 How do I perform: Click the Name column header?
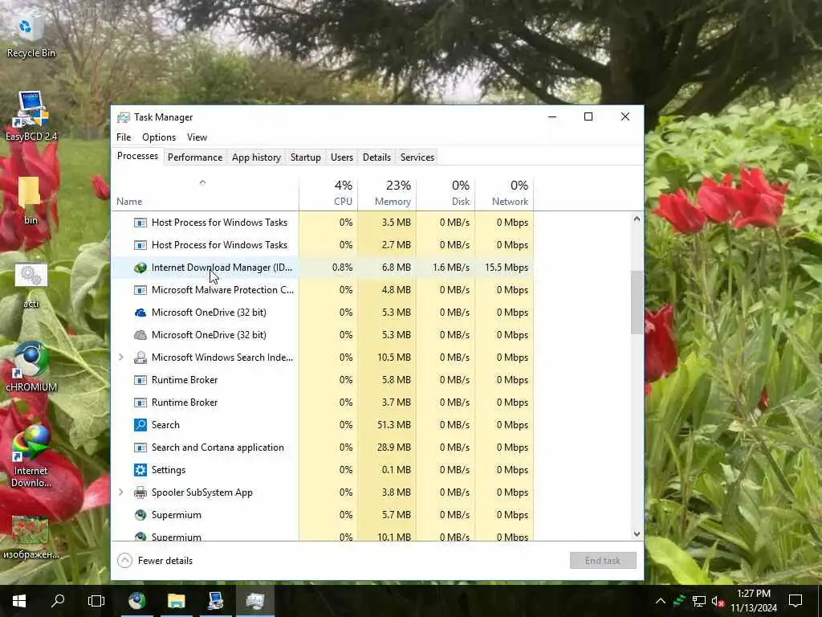pyautogui.click(x=205, y=193)
